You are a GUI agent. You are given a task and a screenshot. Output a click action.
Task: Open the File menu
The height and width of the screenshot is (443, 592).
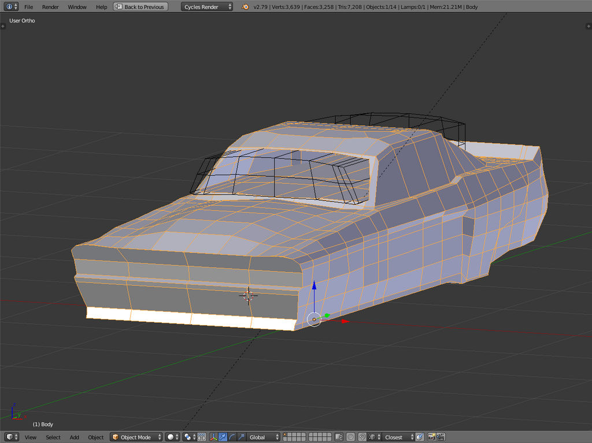pos(28,7)
